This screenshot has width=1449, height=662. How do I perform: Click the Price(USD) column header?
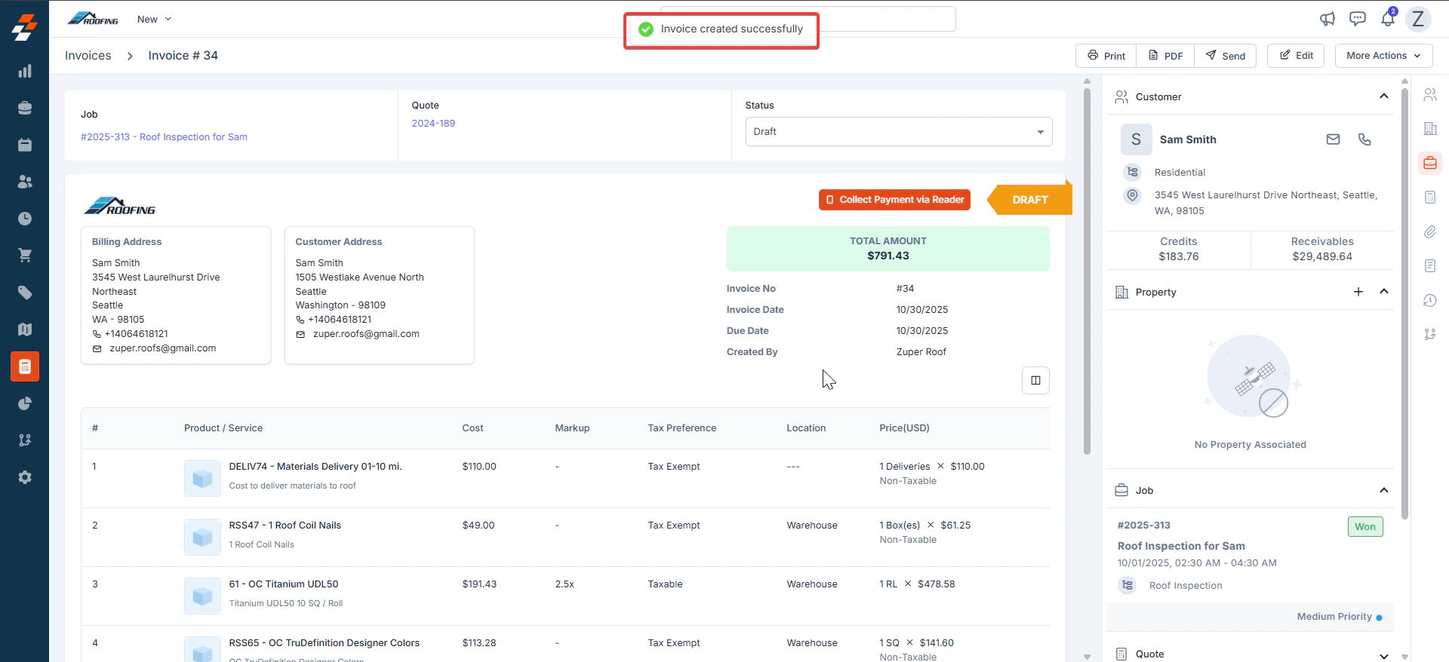coord(904,428)
